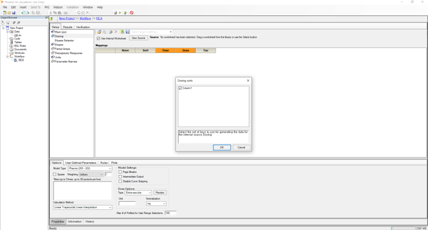The height and width of the screenshot is (230, 428).
Task: Enable Disable Curve Stripping checkbox
Action: point(120,181)
